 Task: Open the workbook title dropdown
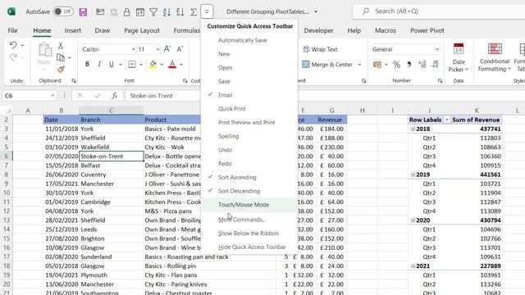coord(316,11)
